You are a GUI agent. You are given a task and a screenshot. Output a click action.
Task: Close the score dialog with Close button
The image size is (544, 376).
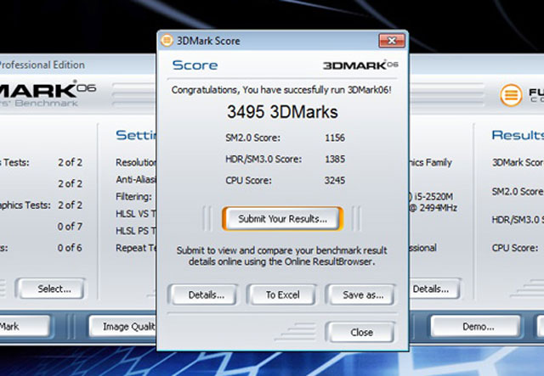[361, 332]
